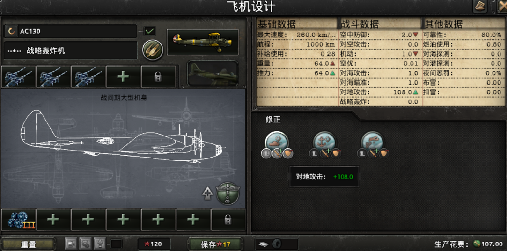Screen dimensions: 507x251
Task: Toggle the green checkmark next to the name
Action: [x=150, y=31]
